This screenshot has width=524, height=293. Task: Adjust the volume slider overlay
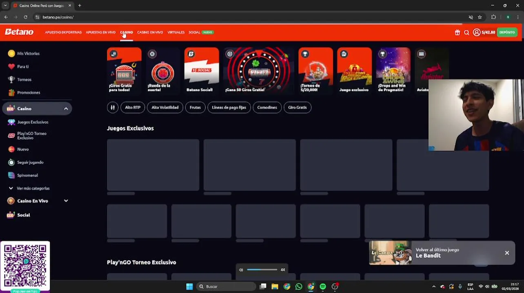coord(262,270)
